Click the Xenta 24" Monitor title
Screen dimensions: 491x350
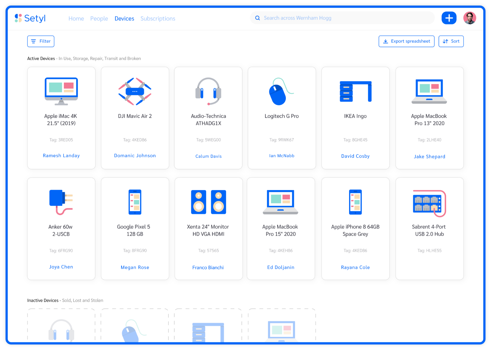[208, 230]
